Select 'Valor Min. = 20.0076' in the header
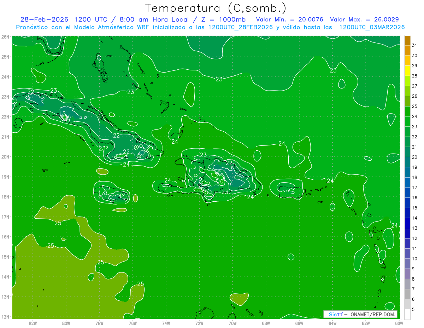 click(289, 19)
